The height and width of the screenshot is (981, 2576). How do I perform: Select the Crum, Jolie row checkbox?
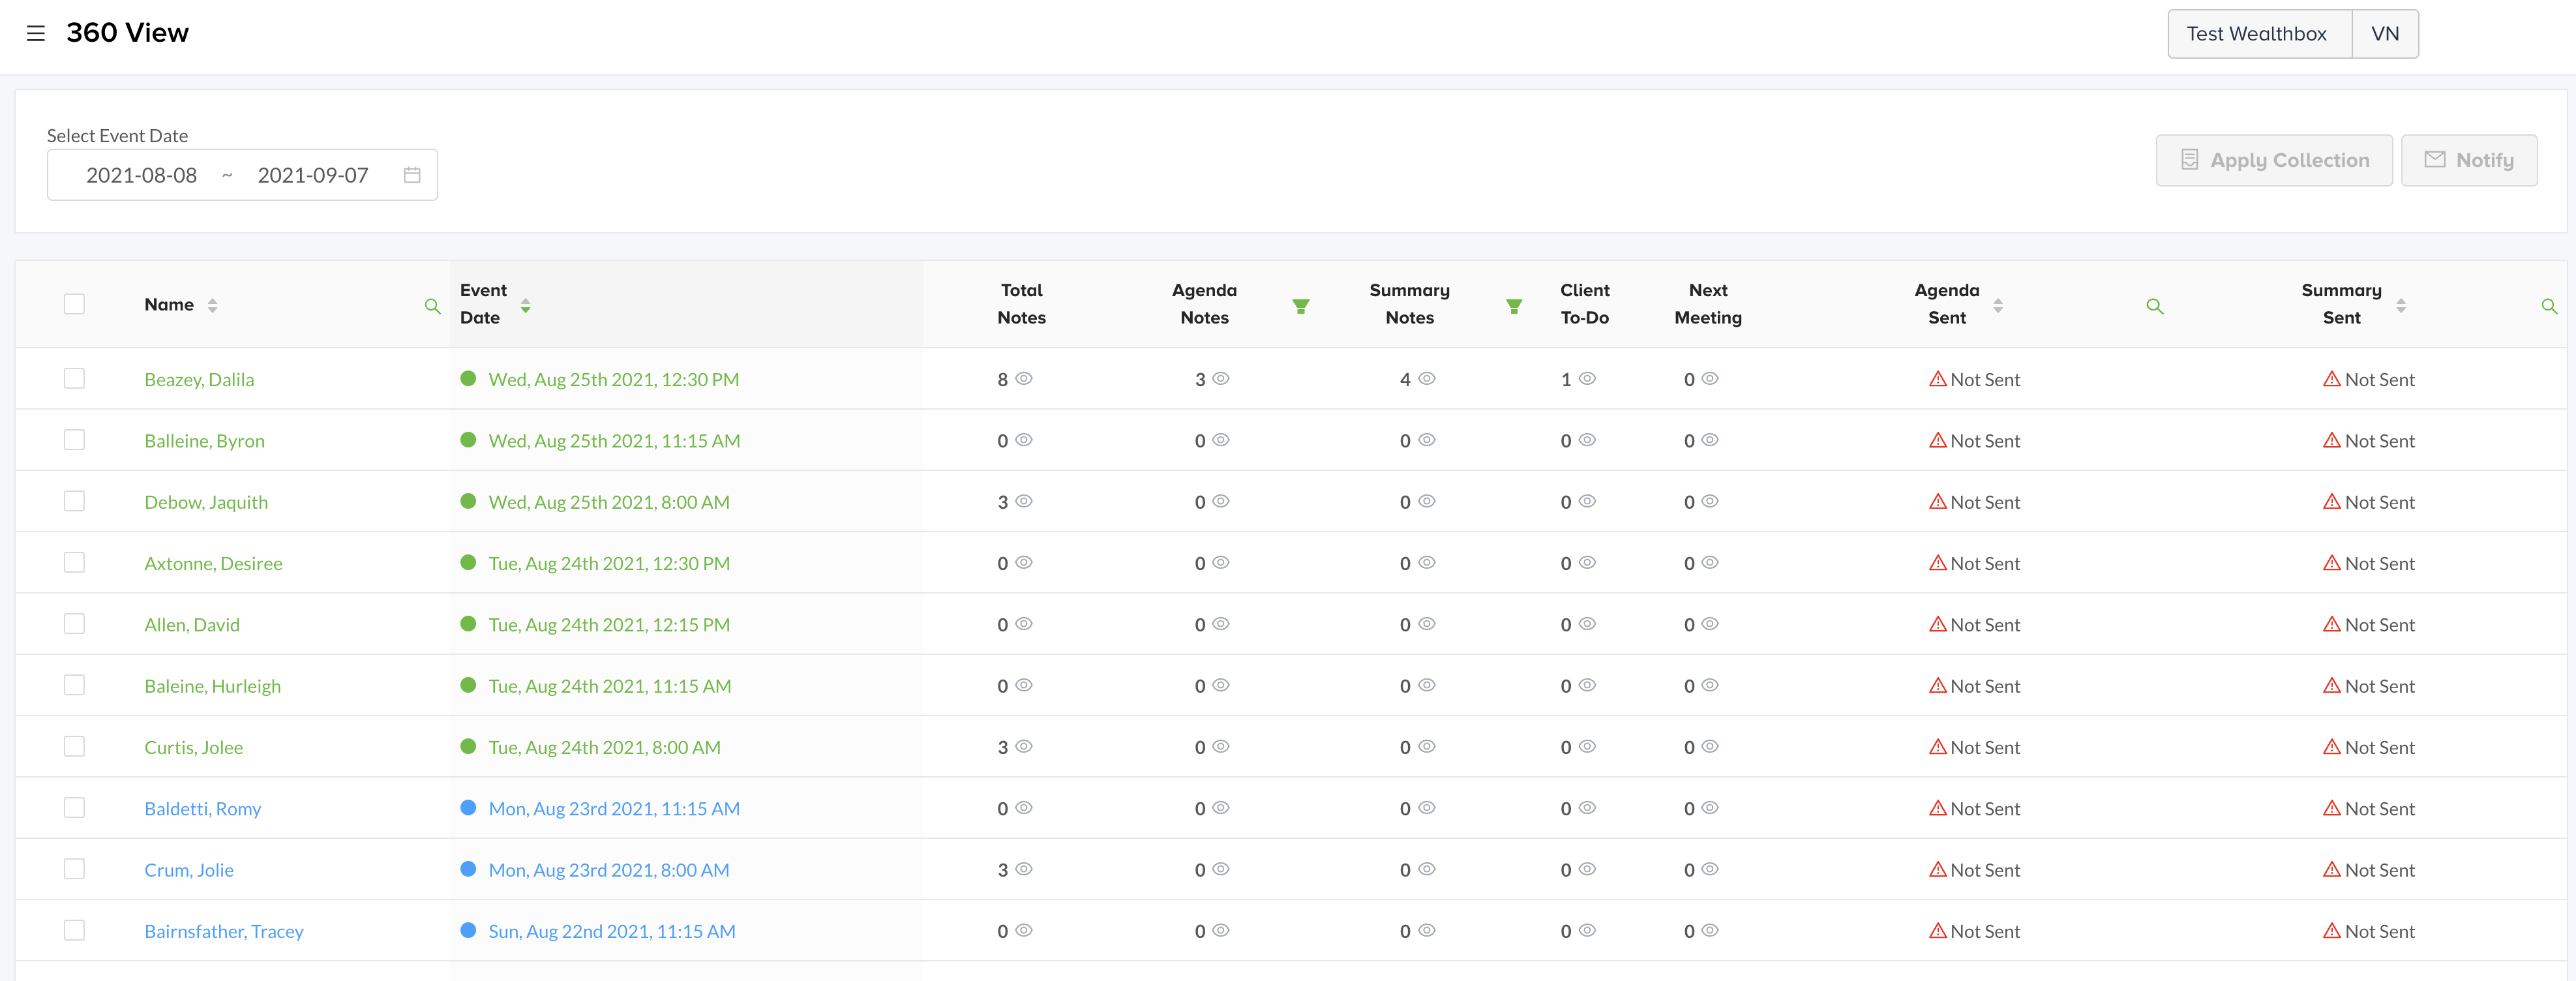point(74,869)
